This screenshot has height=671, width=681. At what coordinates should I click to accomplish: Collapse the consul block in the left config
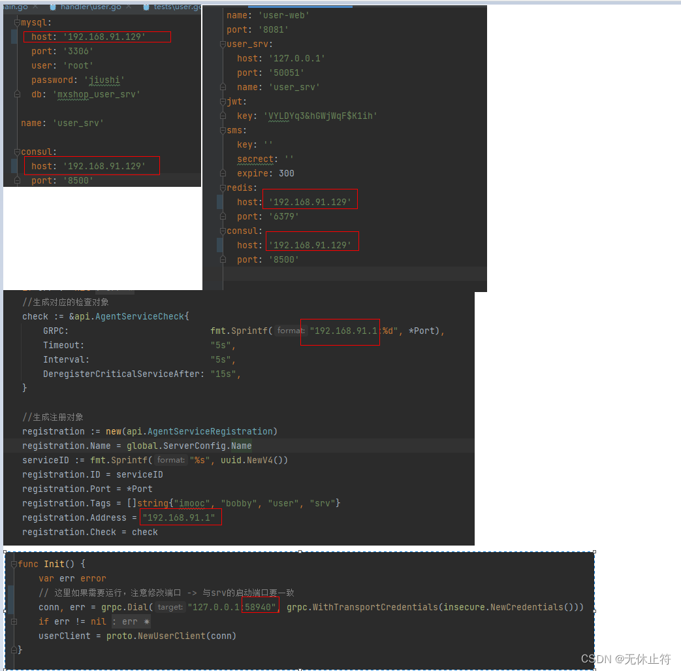17,152
